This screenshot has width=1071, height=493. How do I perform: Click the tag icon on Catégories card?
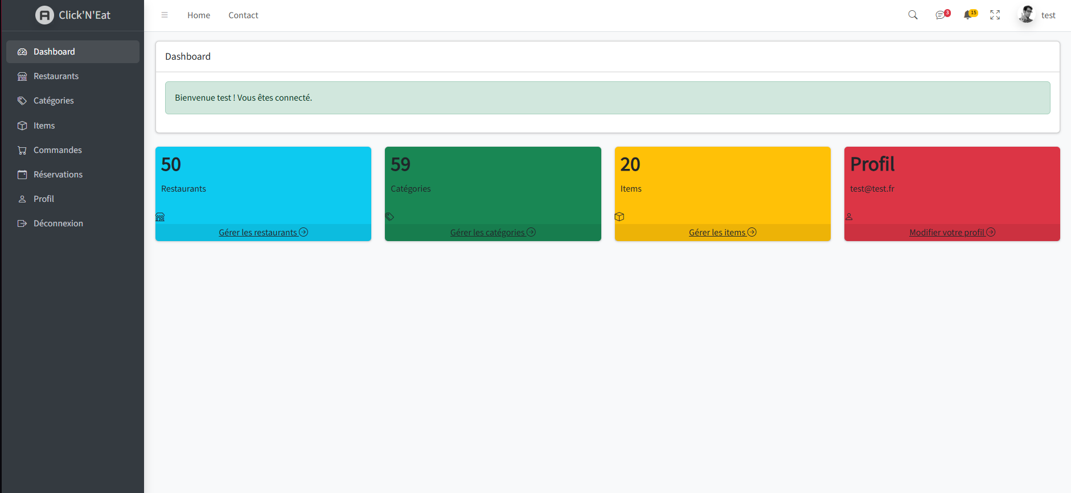point(389,217)
